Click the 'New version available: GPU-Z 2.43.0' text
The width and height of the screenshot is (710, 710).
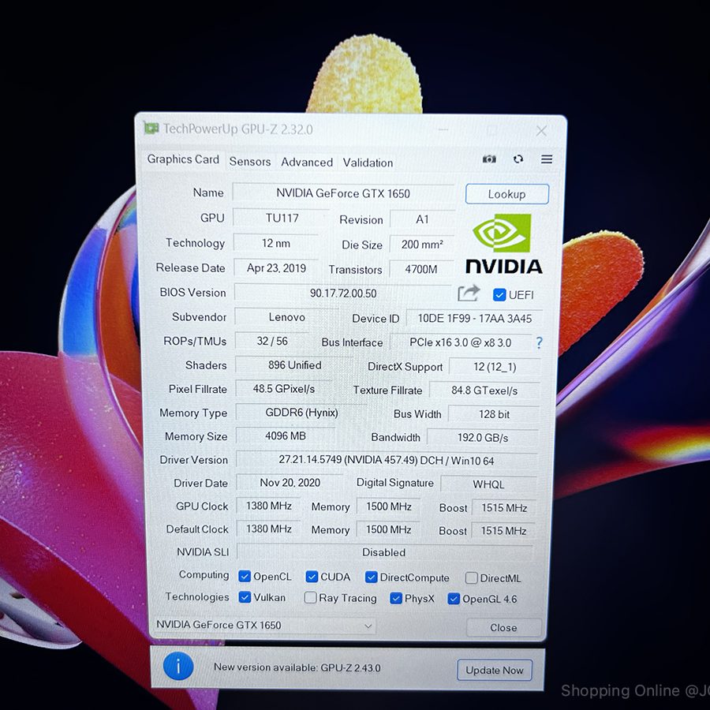point(297,667)
